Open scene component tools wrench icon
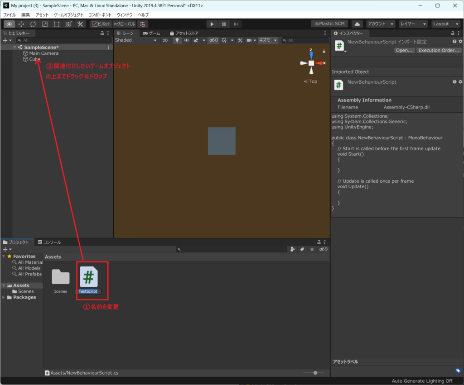Viewport: 464px width, 385px height. coord(240,40)
